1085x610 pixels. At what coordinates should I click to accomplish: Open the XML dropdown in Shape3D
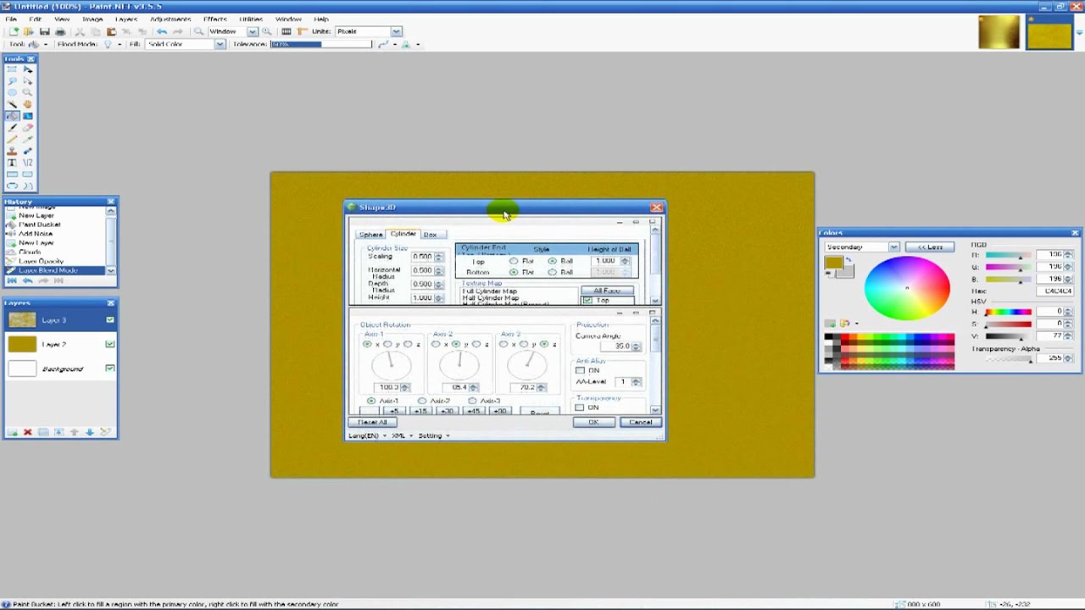click(402, 435)
